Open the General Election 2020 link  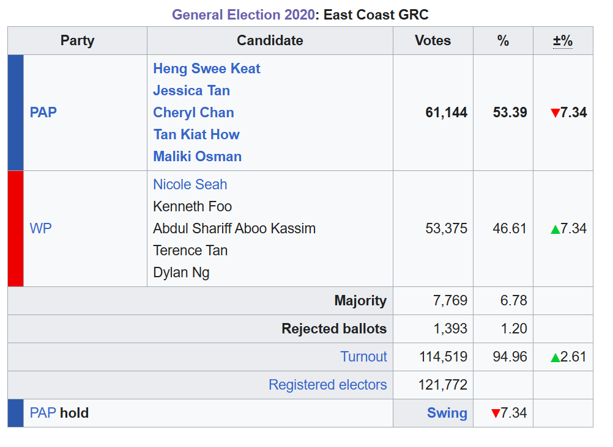pos(243,14)
